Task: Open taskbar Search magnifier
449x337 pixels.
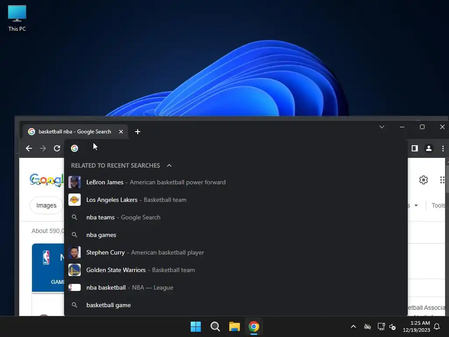Action: click(215, 326)
